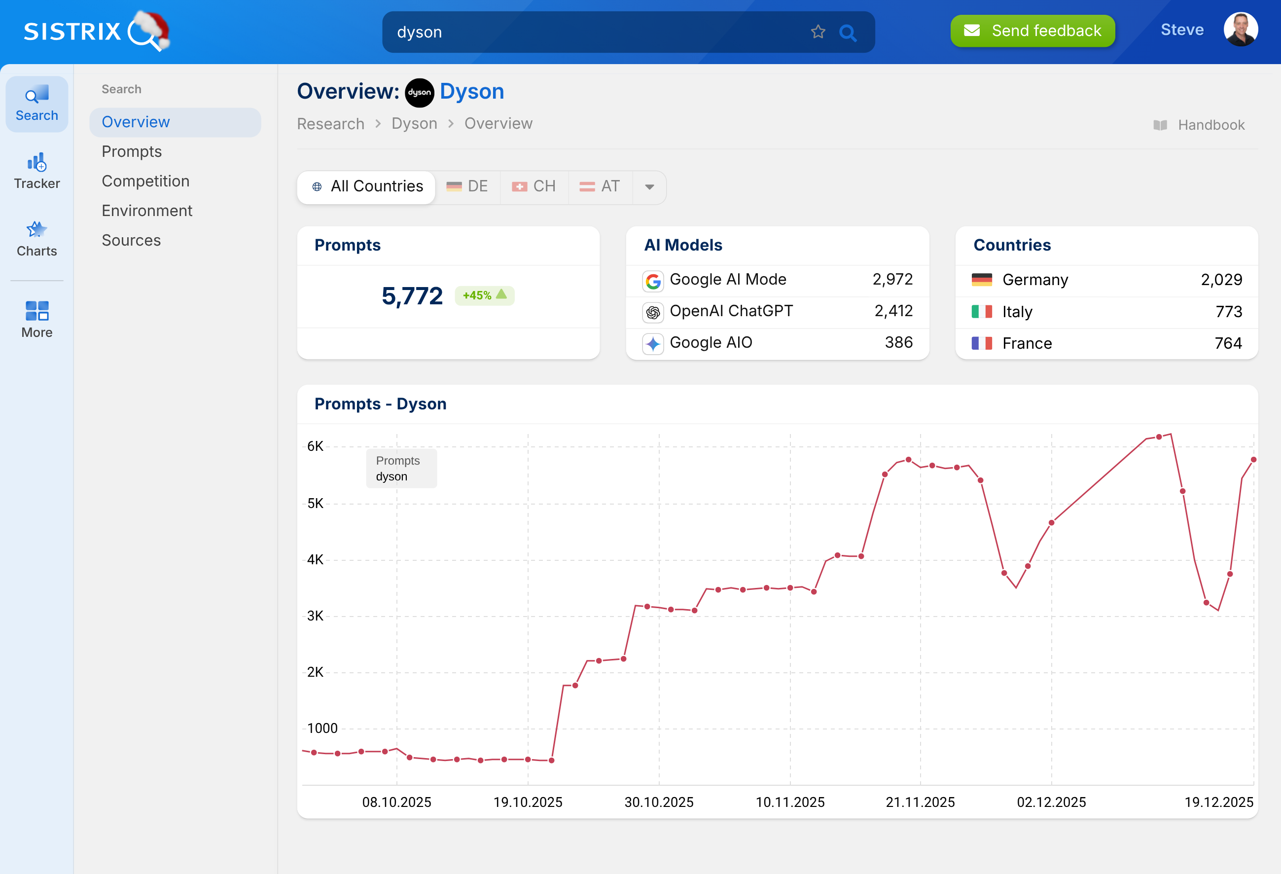Click the Send feedback button
The width and height of the screenshot is (1281, 874).
pyautogui.click(x=1032, y=31)
